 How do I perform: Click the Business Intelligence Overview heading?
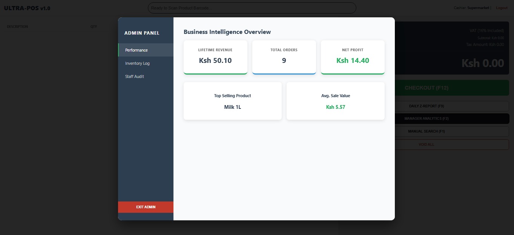pos(227,32)
